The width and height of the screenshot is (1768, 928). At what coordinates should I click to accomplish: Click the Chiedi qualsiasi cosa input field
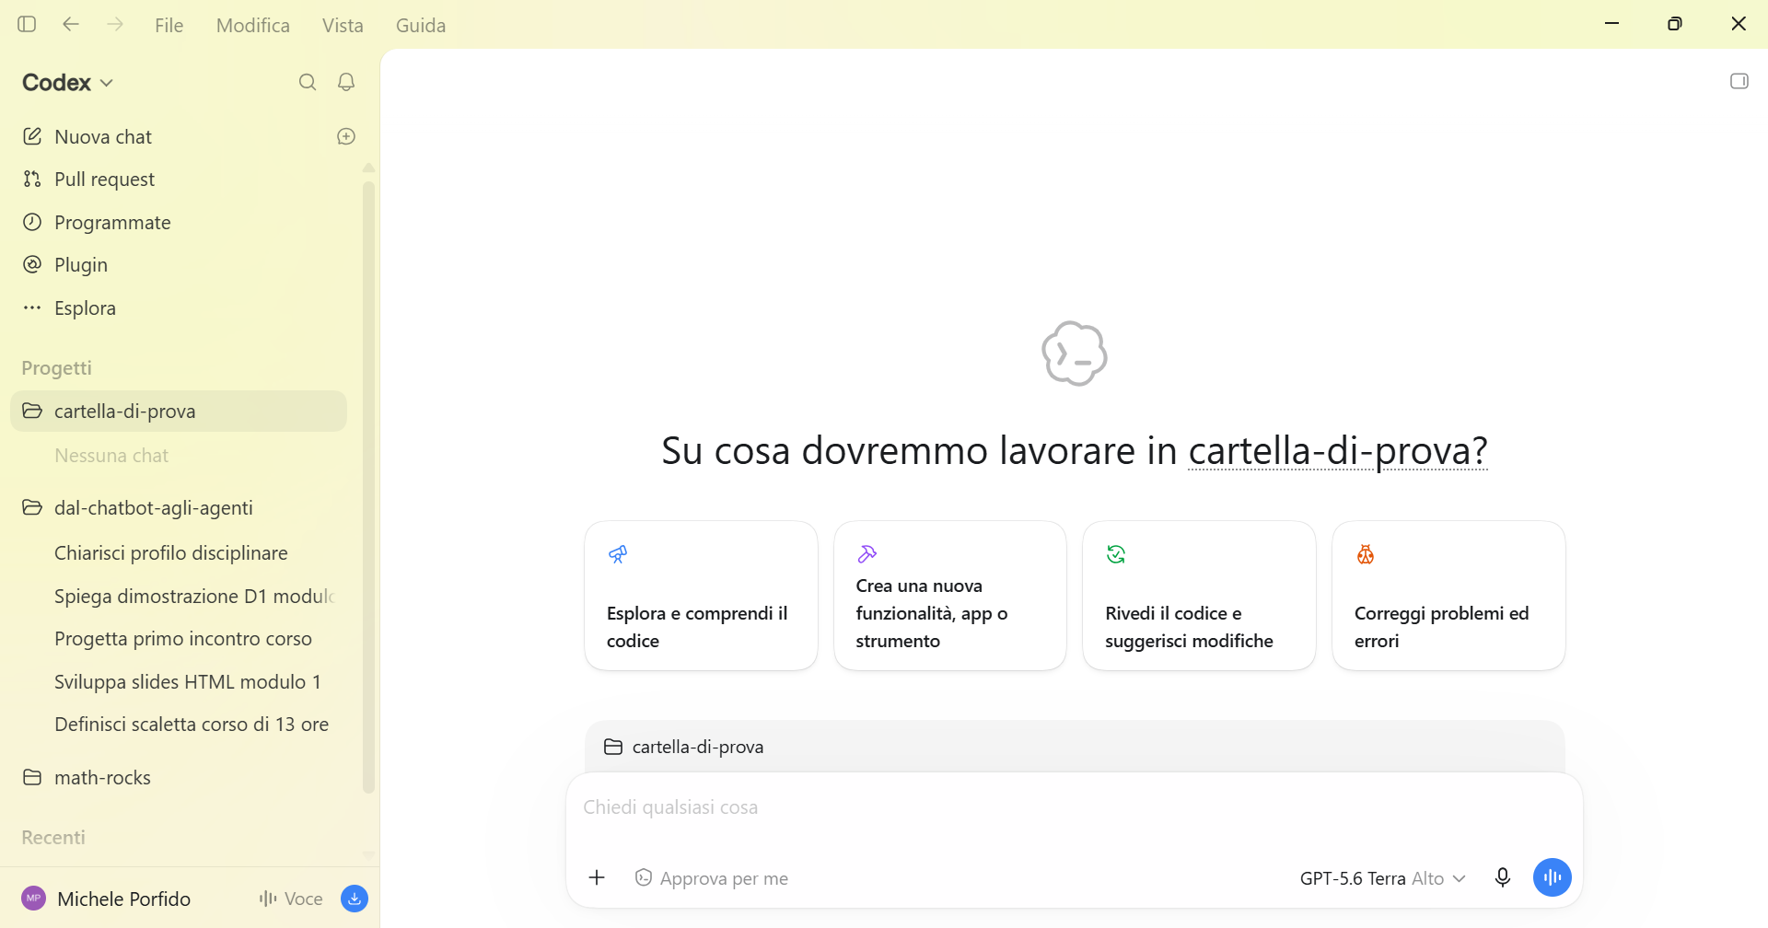click(1074, 807)
